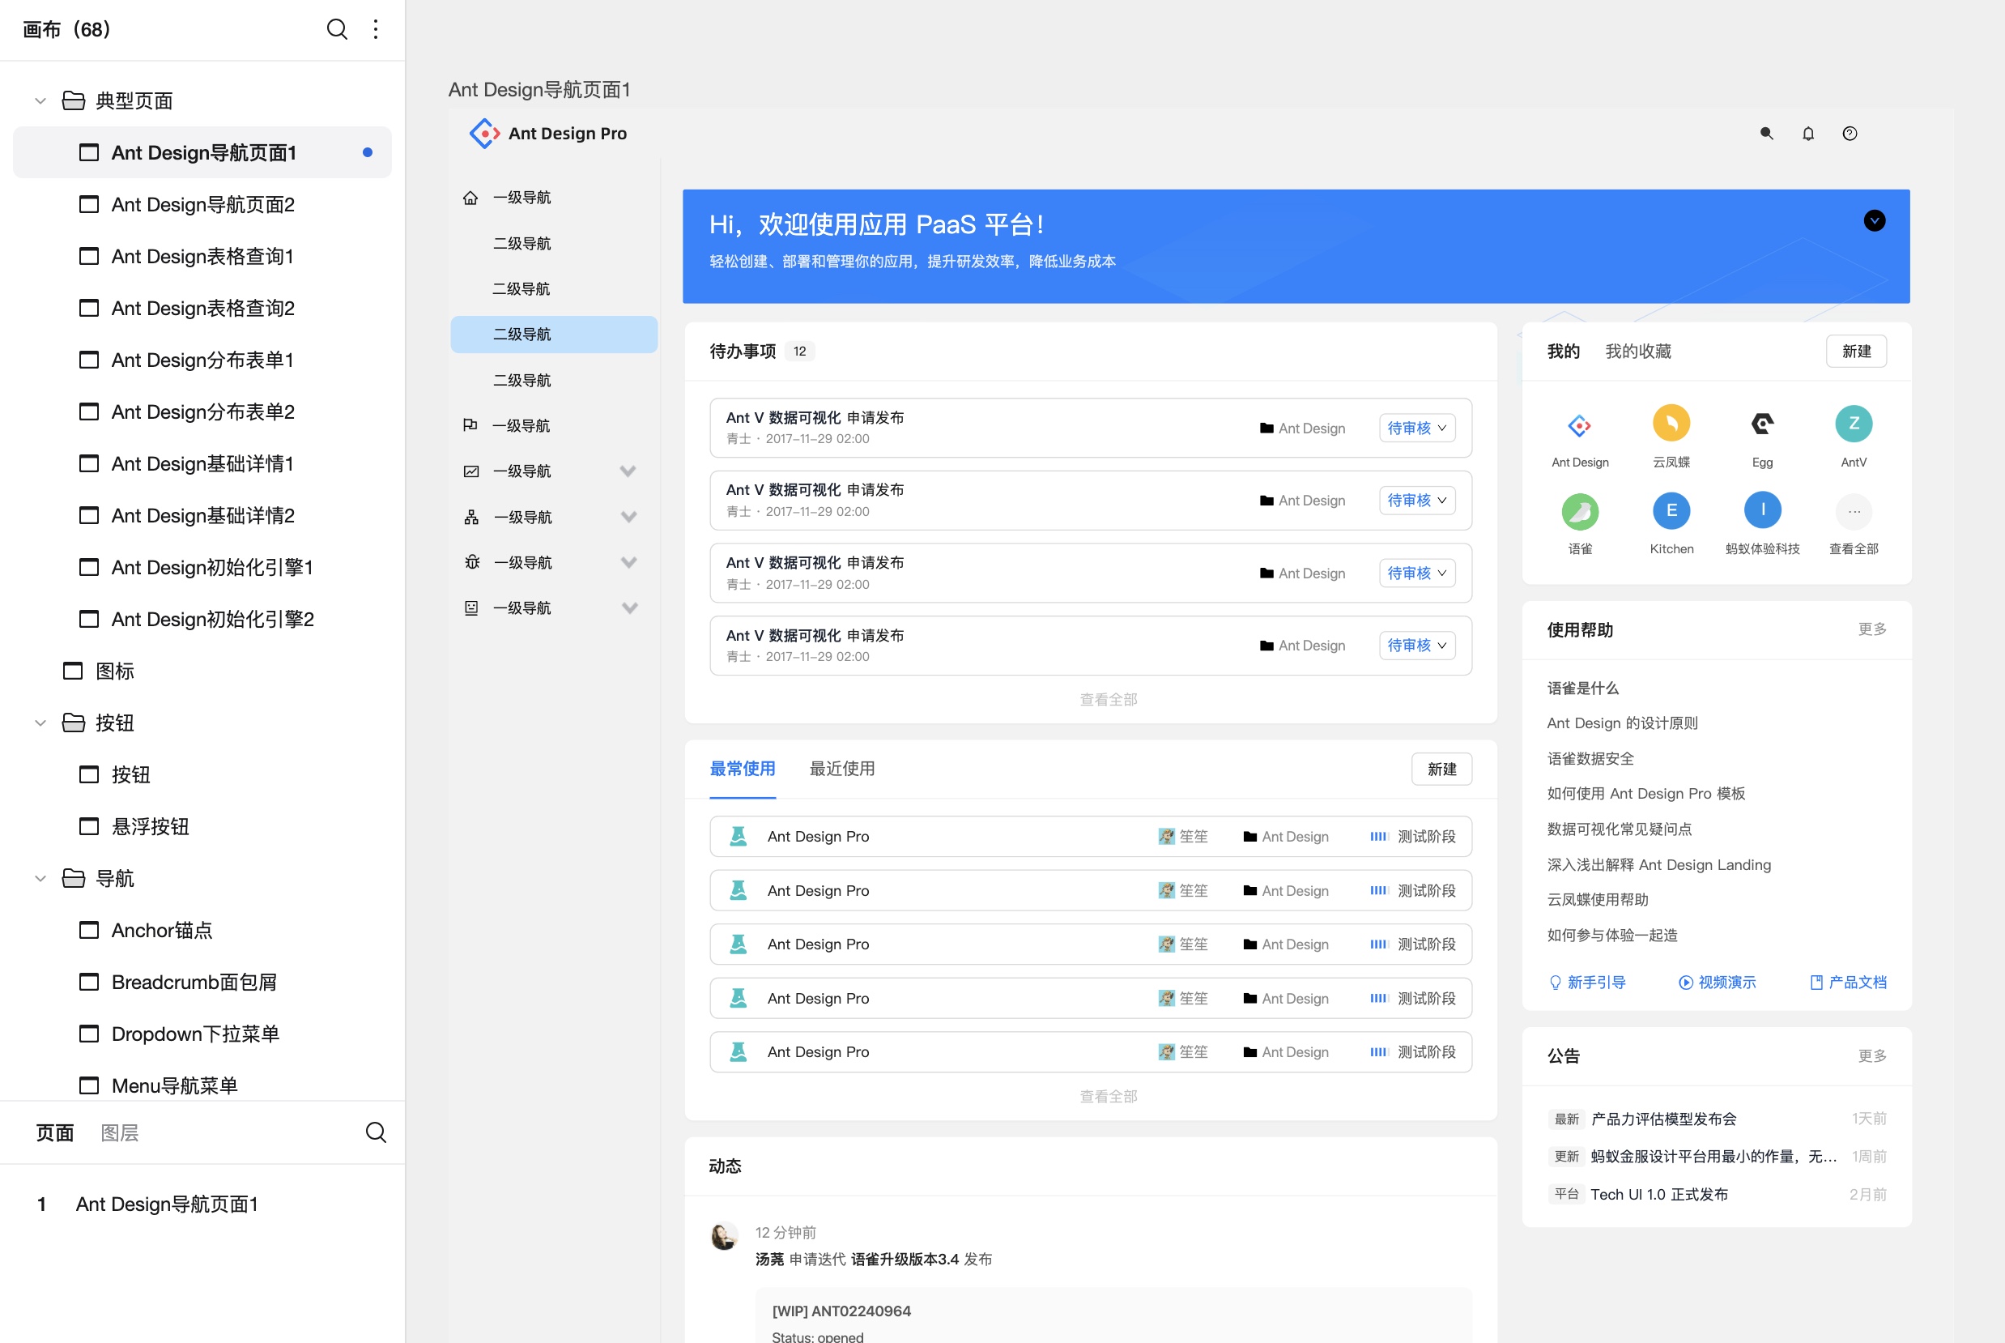The height and width of the screenshot is (1343, 2005).
Task: Open announcement Tech UI 1.0 正式发布
Action: 1659,1195
